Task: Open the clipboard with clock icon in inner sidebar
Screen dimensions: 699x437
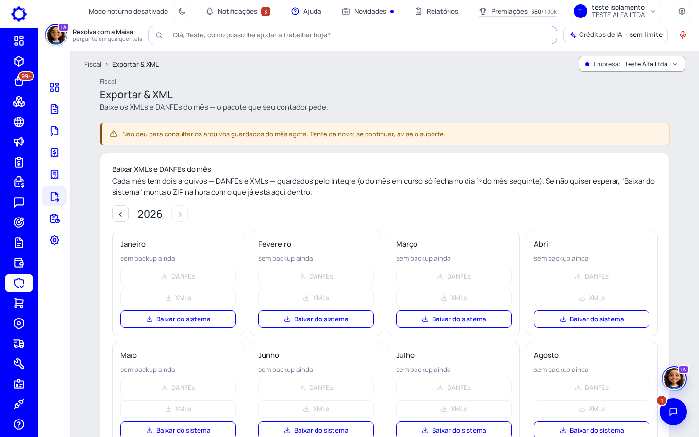Action: [54, 218]
